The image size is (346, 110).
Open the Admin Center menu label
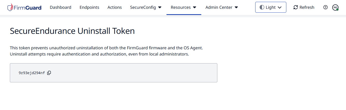[219, 7]
